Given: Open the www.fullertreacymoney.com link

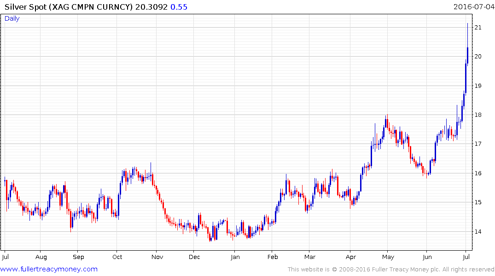Looking at the screenshot, I should (49, 269).
